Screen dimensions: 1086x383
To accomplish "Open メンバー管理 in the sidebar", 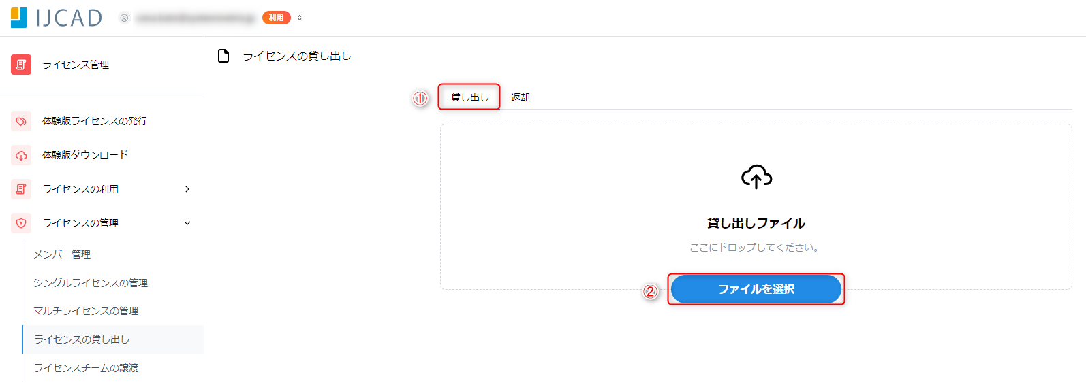I will (62, 254).
